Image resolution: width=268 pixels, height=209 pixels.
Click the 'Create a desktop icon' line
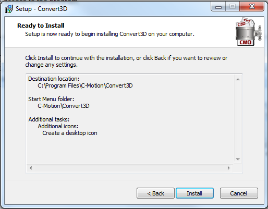(70, 133)
